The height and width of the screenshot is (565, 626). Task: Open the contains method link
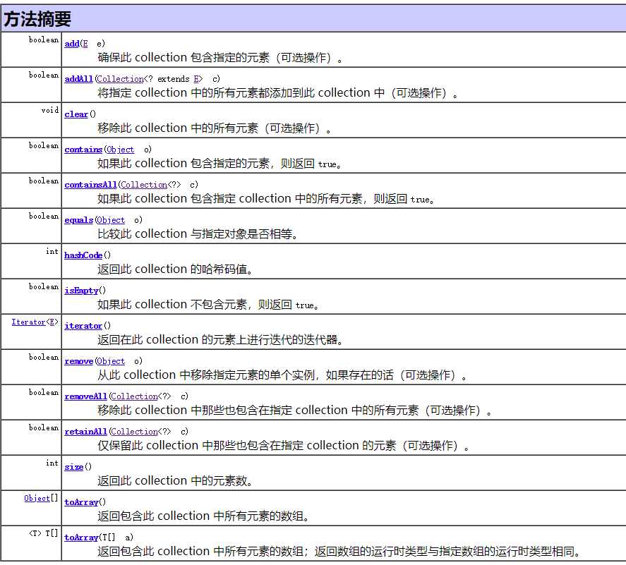83,150
